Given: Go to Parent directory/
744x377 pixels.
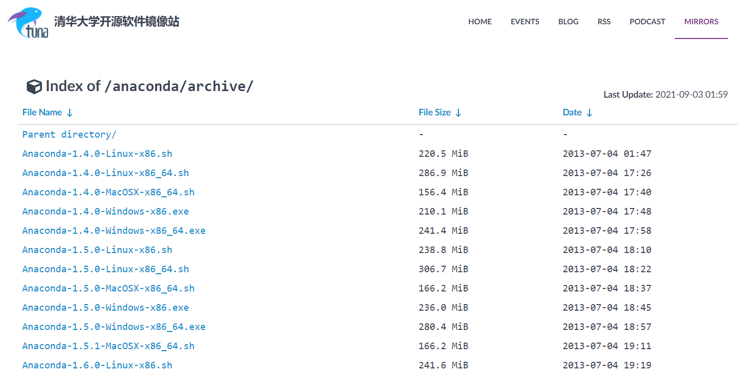Looking at the screenshot, I should (x=69, y=134).
